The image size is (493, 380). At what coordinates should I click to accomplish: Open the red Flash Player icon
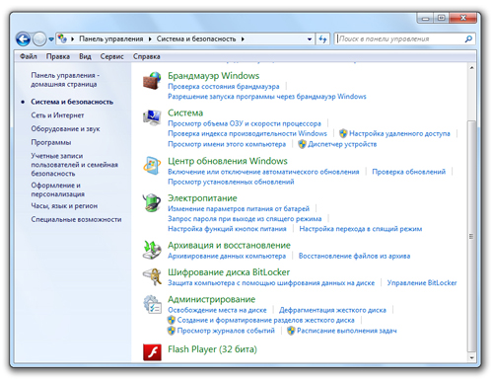pos(152,352)
